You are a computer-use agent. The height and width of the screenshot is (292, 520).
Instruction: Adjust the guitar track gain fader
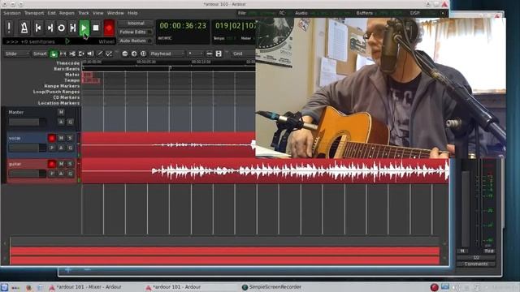coord(27,174)
